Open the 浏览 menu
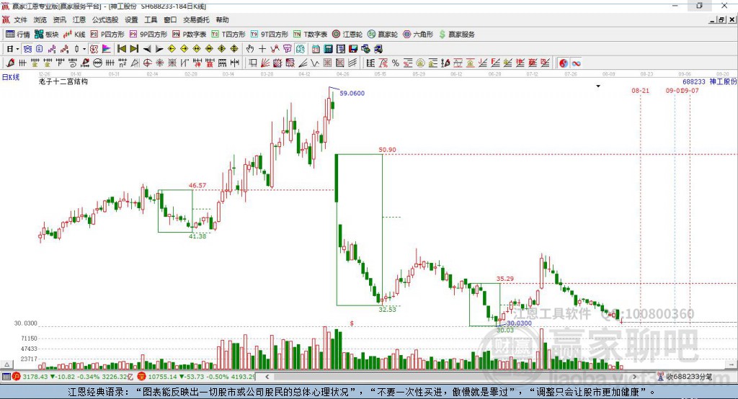Screen dimensions: 738x399 [40, 19]
